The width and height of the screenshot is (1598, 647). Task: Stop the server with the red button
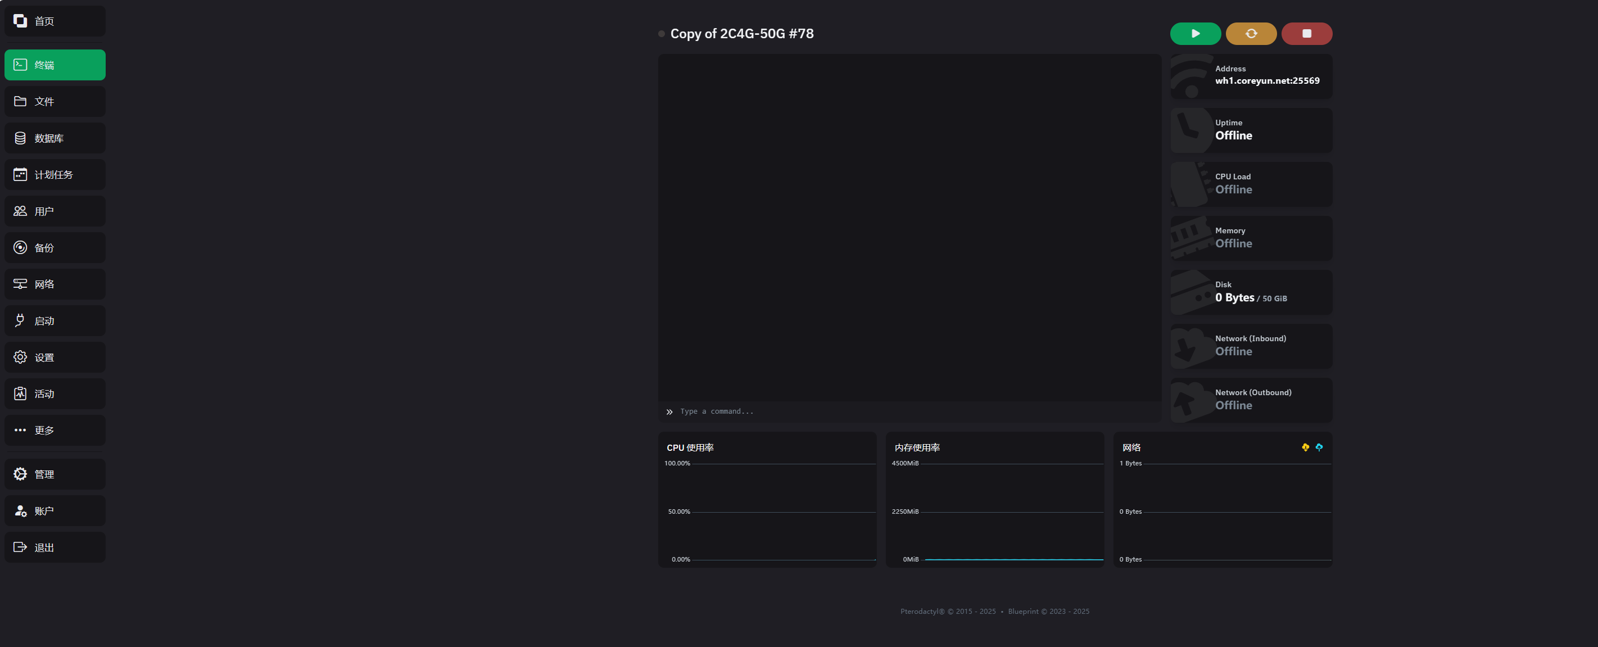(x=1306, y=34)
